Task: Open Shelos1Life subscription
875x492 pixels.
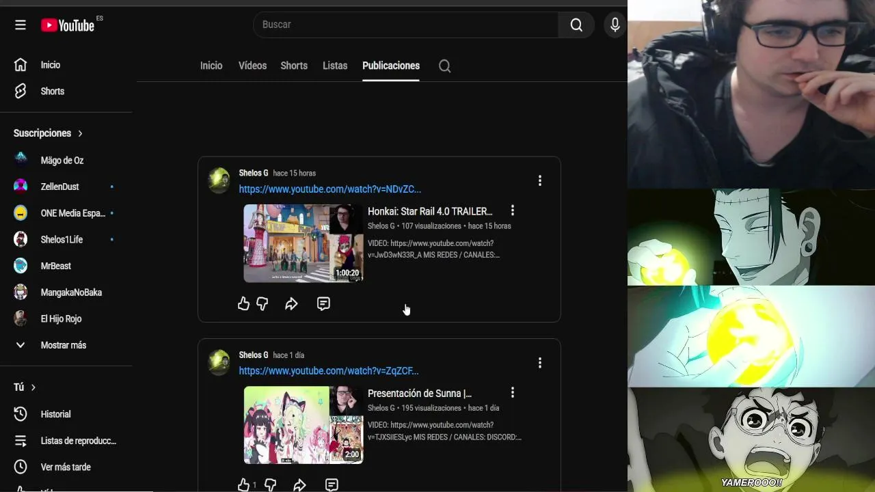Action: [62, 239]
